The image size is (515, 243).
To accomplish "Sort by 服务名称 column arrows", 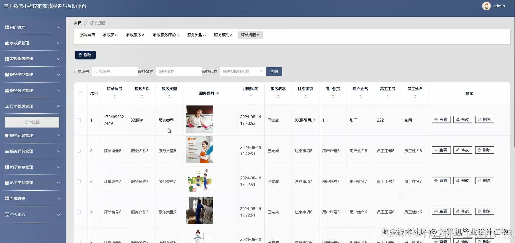I will pos(142,97).
